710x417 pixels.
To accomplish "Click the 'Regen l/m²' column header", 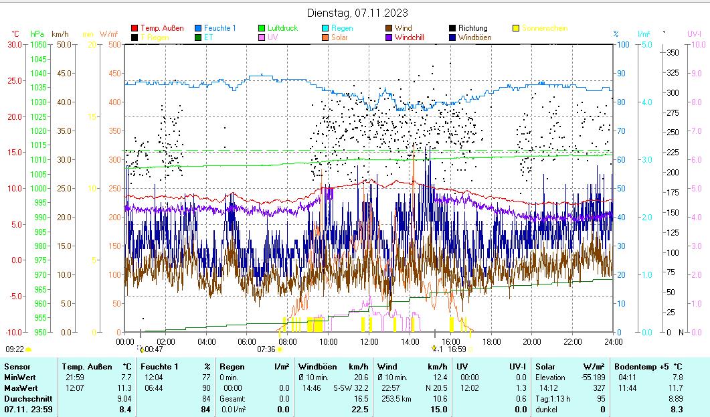I will pyautogui.click(x=254, y=367).
